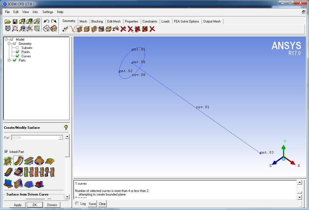Open the Edit Mesh tab
Viewport: 309px width, 210px height.
click(114, 21)
